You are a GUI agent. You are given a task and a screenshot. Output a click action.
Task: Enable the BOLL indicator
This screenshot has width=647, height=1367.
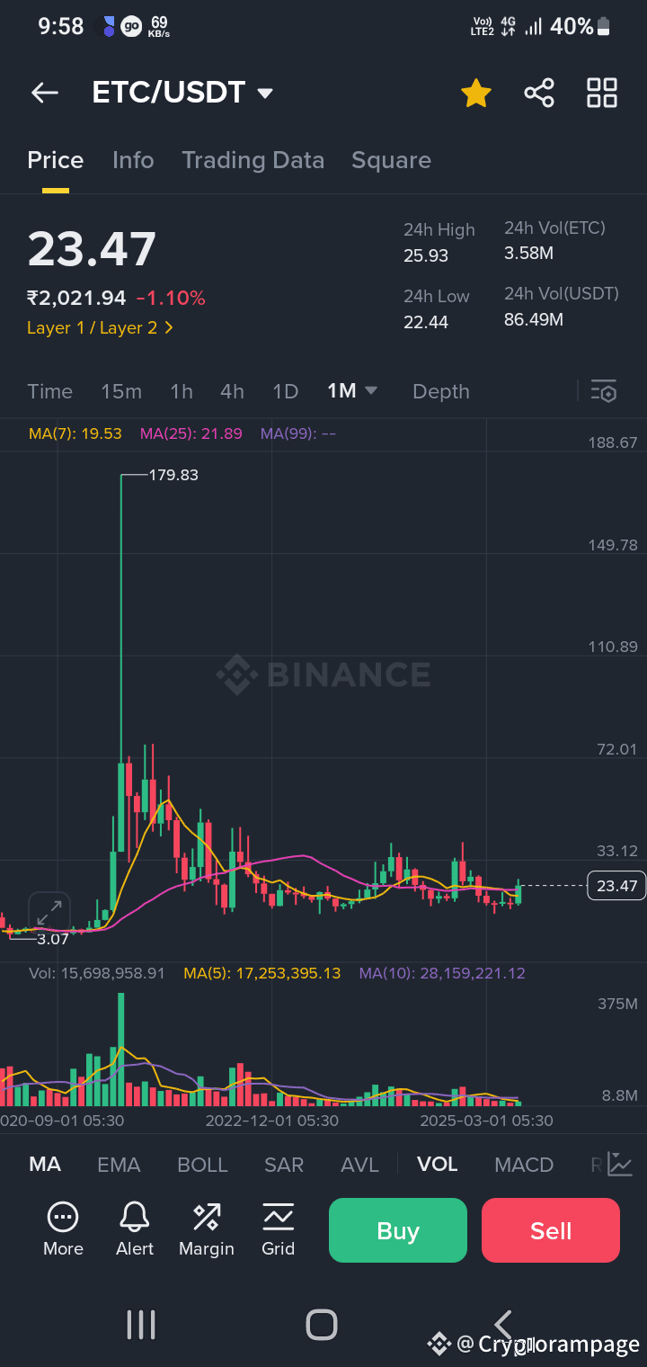click(x=202, y=1165)
